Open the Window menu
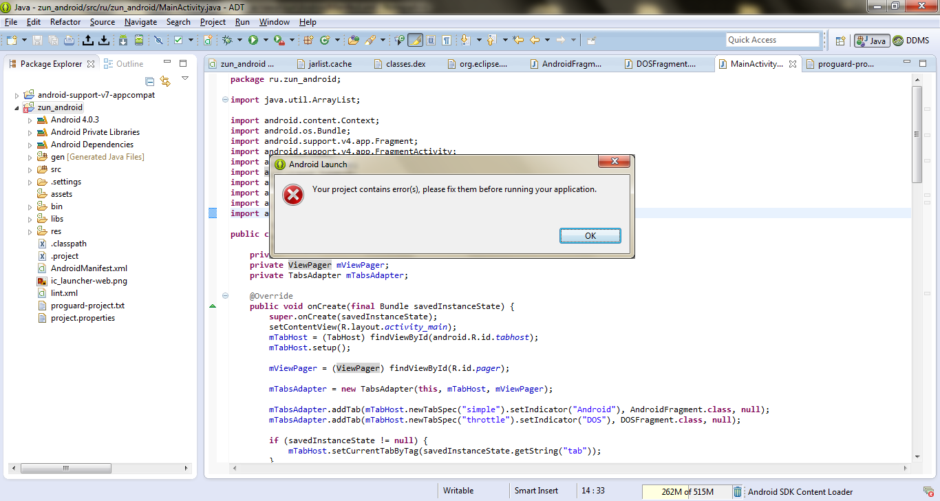This screenshot has width=940, height=501. pyautogui.click(x=275, y=22)
